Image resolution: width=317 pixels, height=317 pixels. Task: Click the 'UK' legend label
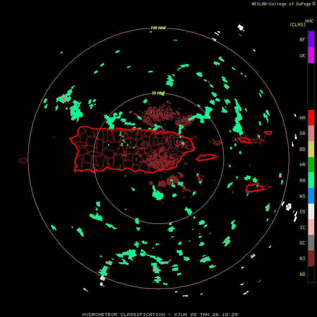point(302,55)
